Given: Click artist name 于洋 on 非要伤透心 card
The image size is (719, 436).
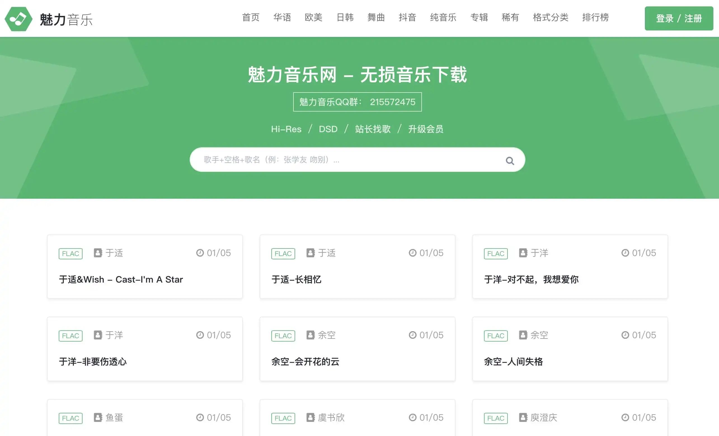Looking at the screenshot, I should 114,335.
